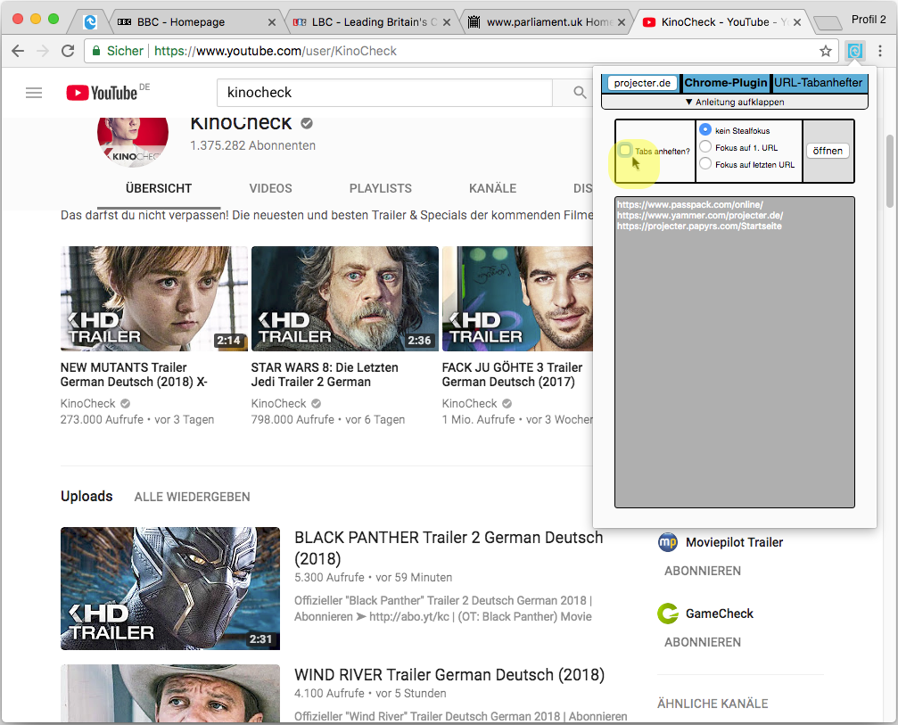This screenshot has width=898, height=725.
Task: Click the YouTube search field
Action: pos(383,93)
